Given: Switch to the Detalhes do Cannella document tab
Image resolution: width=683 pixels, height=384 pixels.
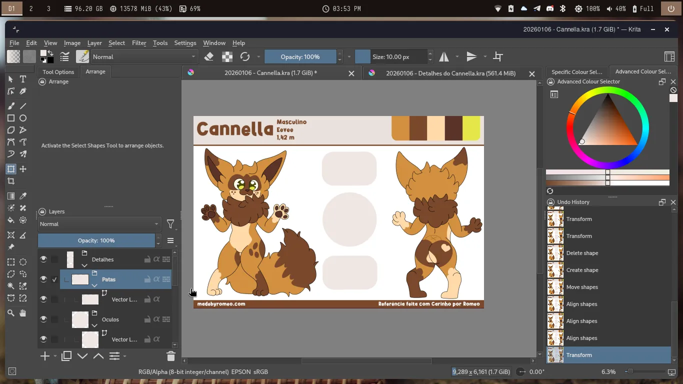Looking at the screenshot, I should click(x=450, y=73).
